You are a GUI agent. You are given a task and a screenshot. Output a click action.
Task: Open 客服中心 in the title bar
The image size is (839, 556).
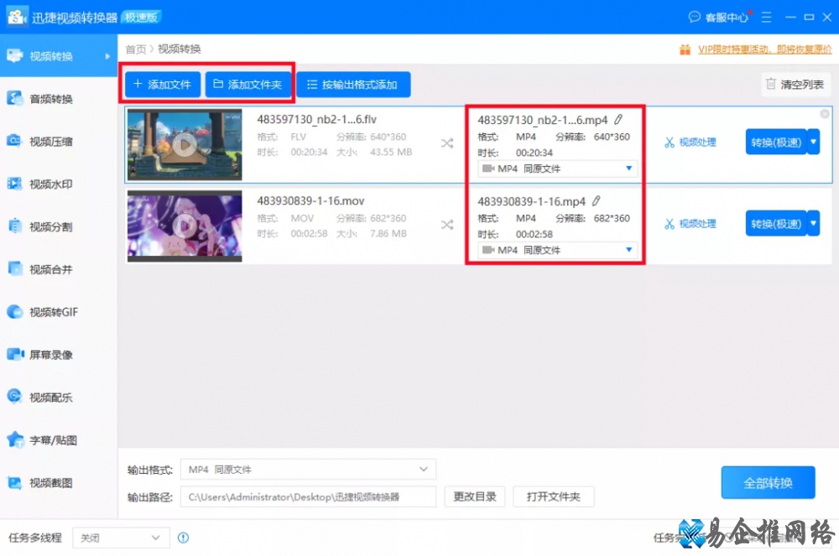pyautogui.click(x=717, y=15)
